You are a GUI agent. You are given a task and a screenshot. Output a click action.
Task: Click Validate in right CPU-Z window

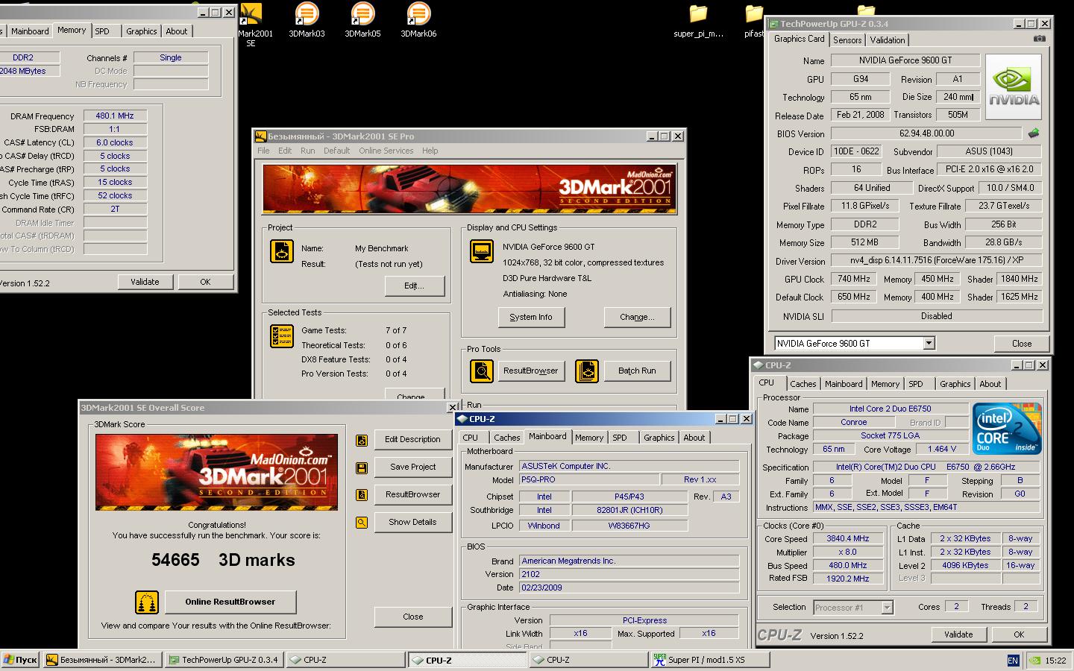(958, 634)
